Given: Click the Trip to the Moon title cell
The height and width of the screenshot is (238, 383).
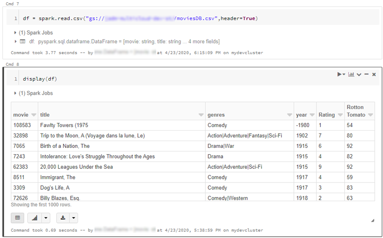Looking at the screenshot, I should click(121, 136).
